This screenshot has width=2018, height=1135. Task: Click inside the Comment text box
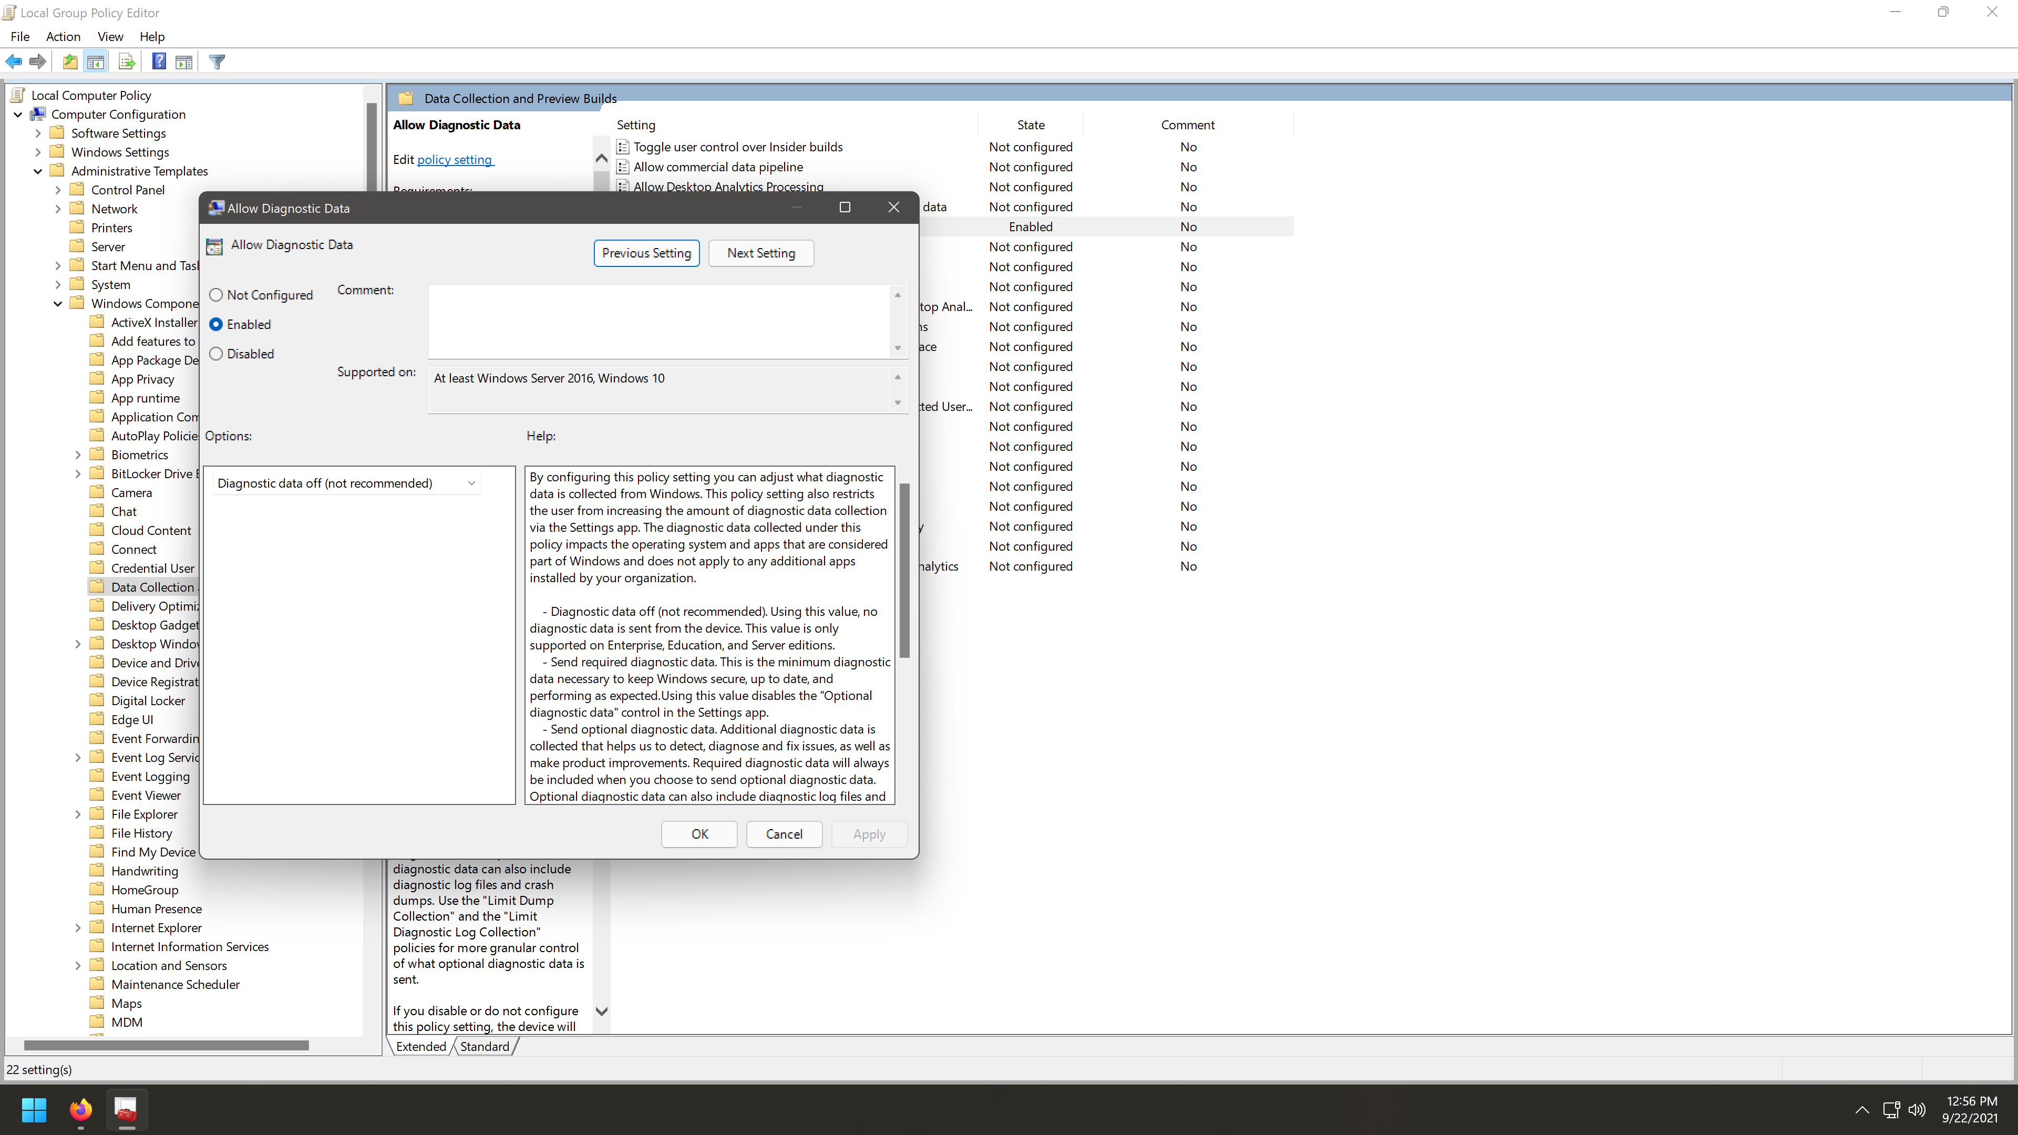tap(660, 321)
